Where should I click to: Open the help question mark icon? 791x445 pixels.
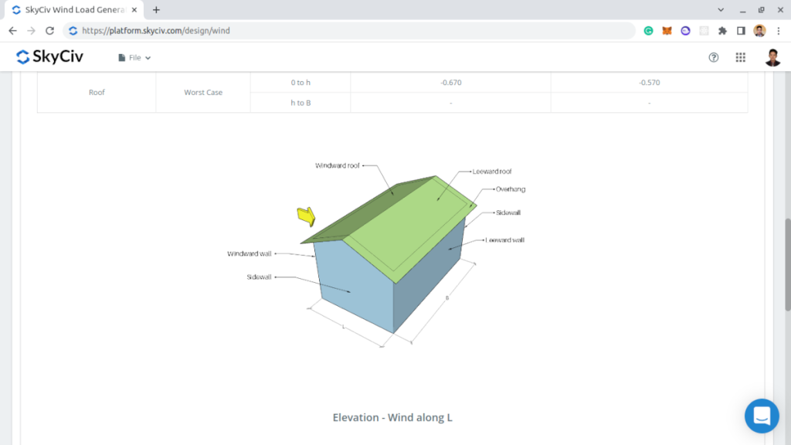[x=714, y=58]
